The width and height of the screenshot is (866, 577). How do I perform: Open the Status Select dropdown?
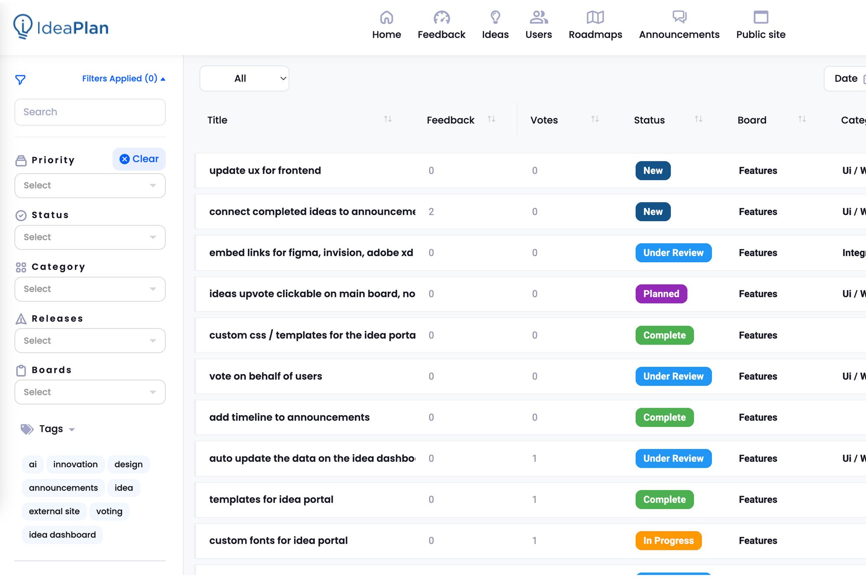coord(90,237)
